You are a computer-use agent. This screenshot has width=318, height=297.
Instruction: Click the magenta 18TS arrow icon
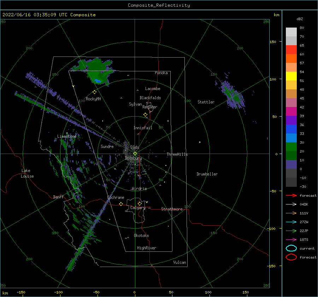(291, 240)
